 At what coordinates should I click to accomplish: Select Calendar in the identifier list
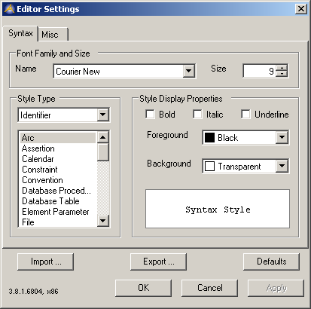tap(58, 159)
